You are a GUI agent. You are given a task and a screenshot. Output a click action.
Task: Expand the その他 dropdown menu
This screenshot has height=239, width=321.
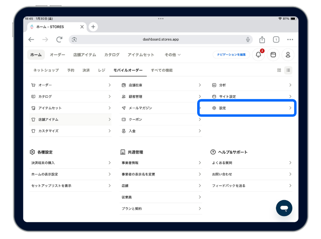pyautogui.click(x=173, y=55)
